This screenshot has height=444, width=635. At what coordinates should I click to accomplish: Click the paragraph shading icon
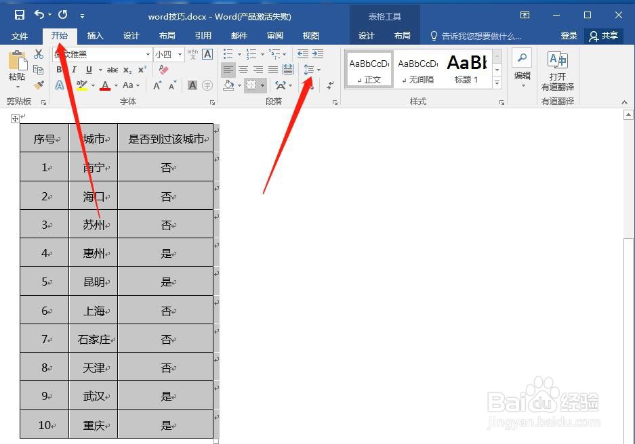228,84
